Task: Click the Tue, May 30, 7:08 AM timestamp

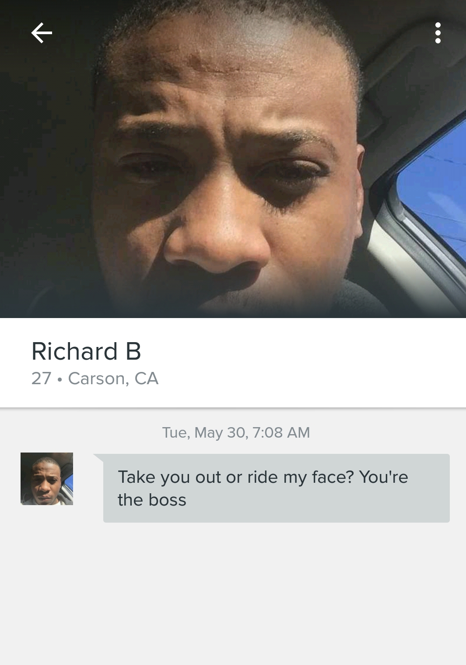Action: coord(236,432)
